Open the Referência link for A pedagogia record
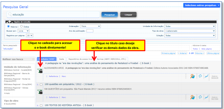Image resolution: width=224 pixels, height=109 pixels. tap(53, 76)
